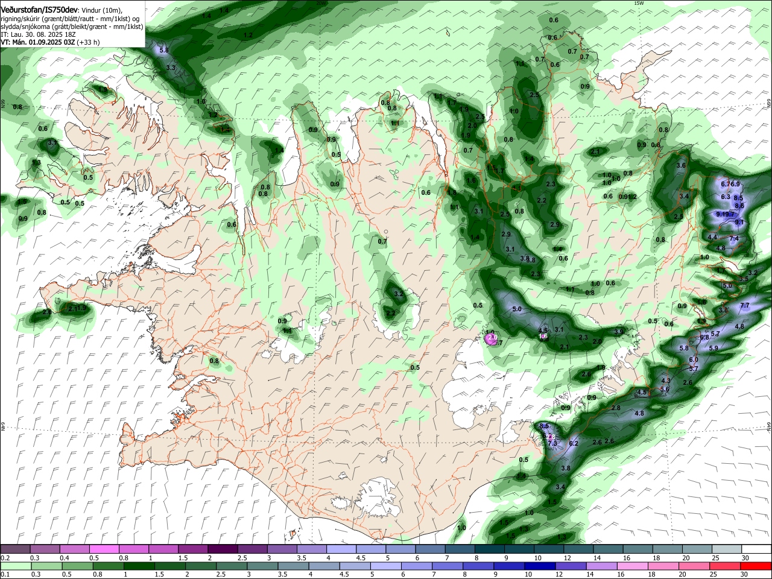The width and height of the screenshot is (772, 579).
Task: Pick the light violet 14–16 swatch in lower scale
Action: (601, 566)
